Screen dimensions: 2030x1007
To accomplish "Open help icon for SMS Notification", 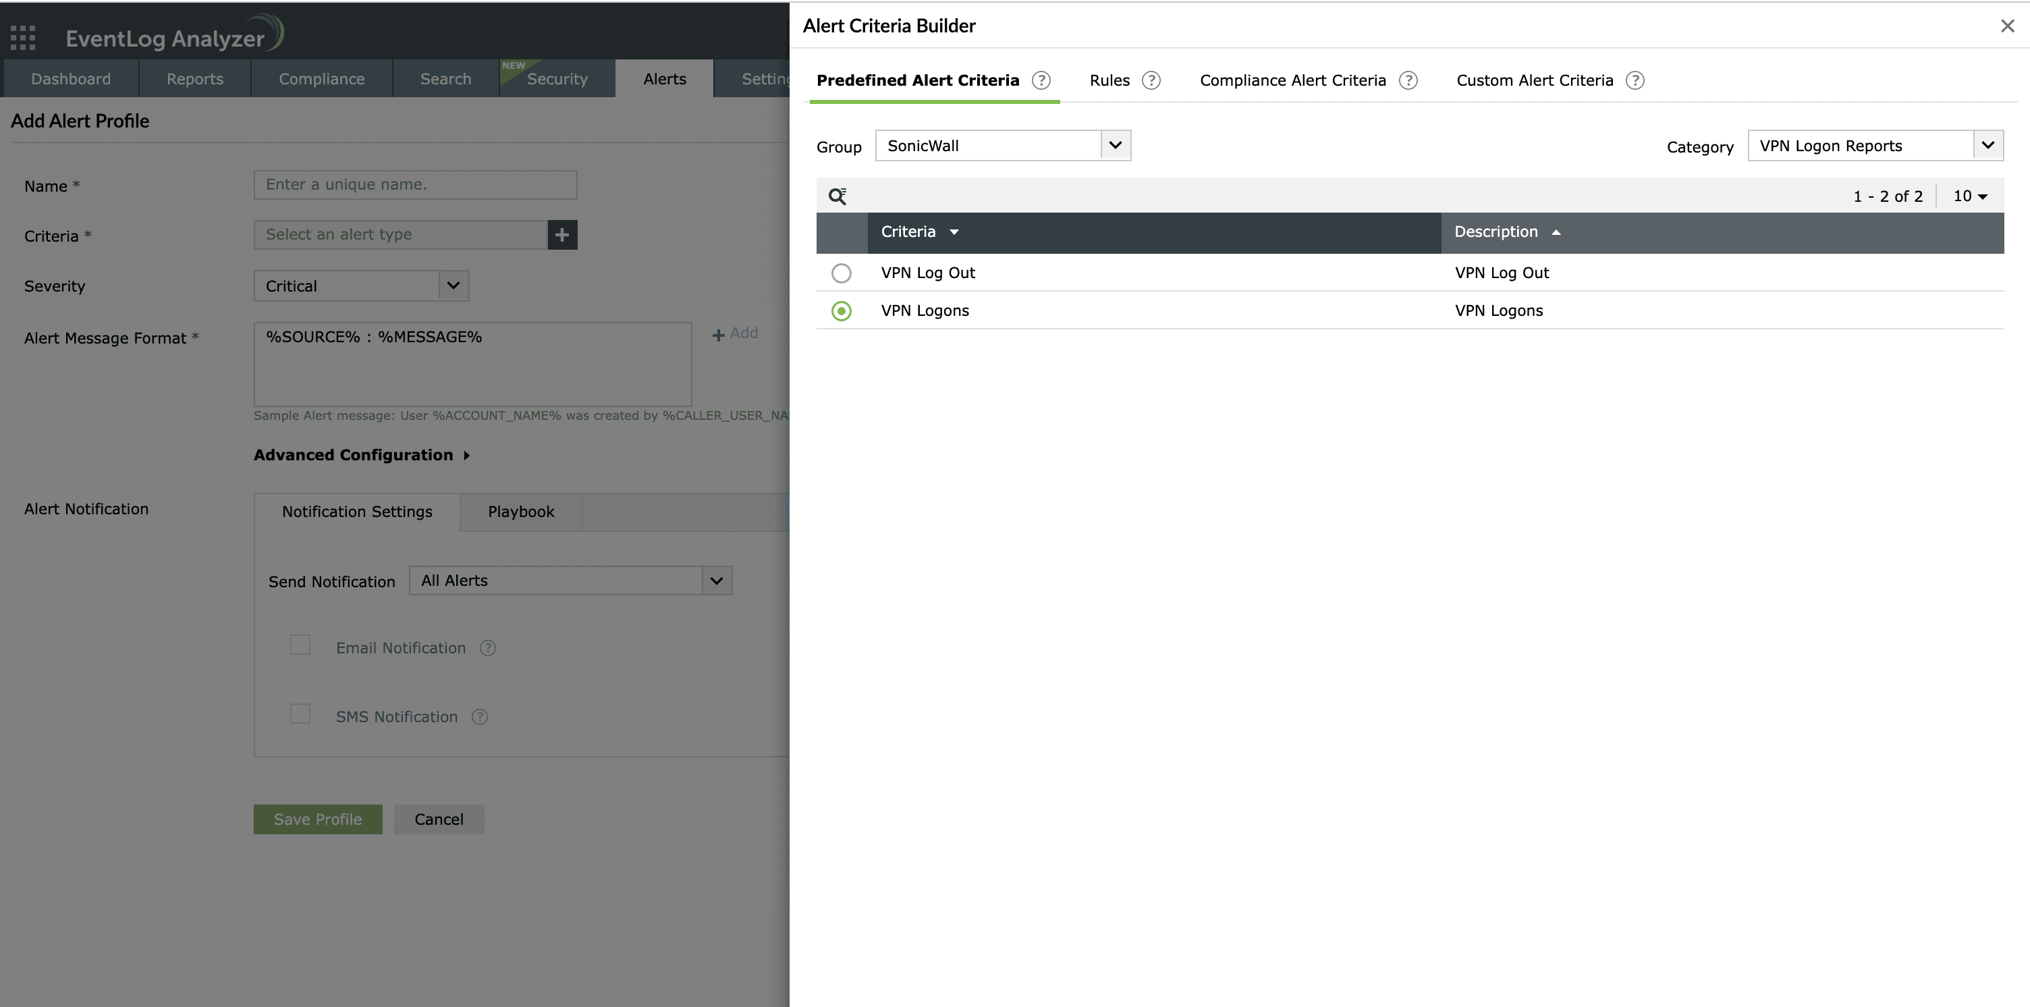I will coord(480,717).
